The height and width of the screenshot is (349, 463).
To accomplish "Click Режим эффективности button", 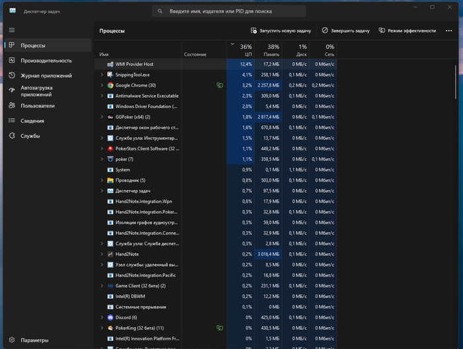I will pyautogui.click(x=407, y=30).
